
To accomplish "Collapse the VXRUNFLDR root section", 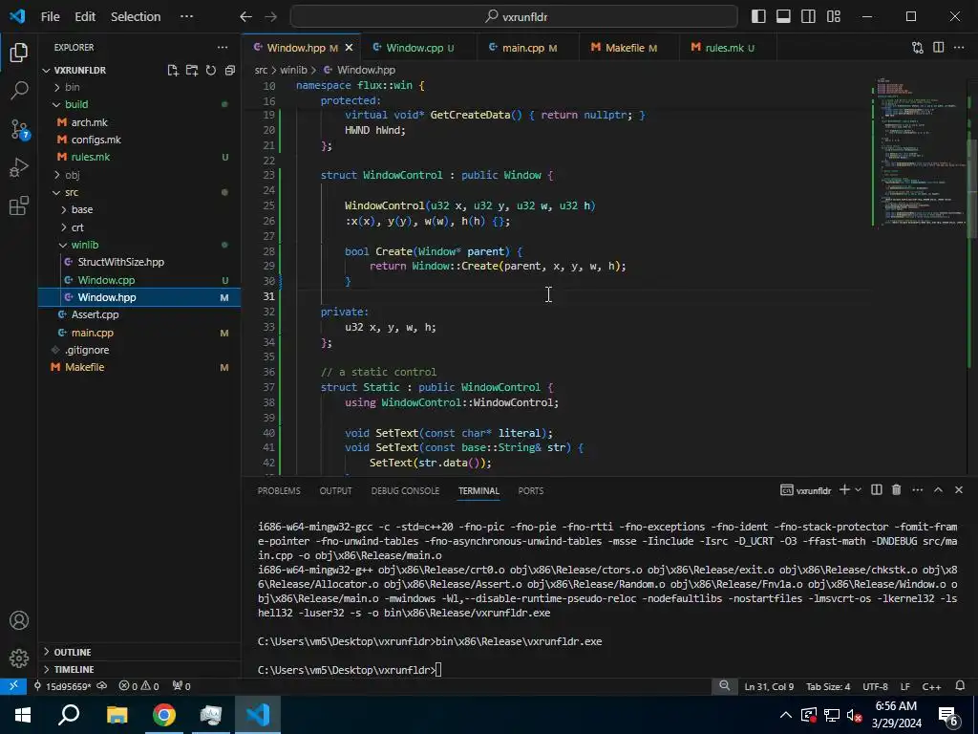I will 80,71.
